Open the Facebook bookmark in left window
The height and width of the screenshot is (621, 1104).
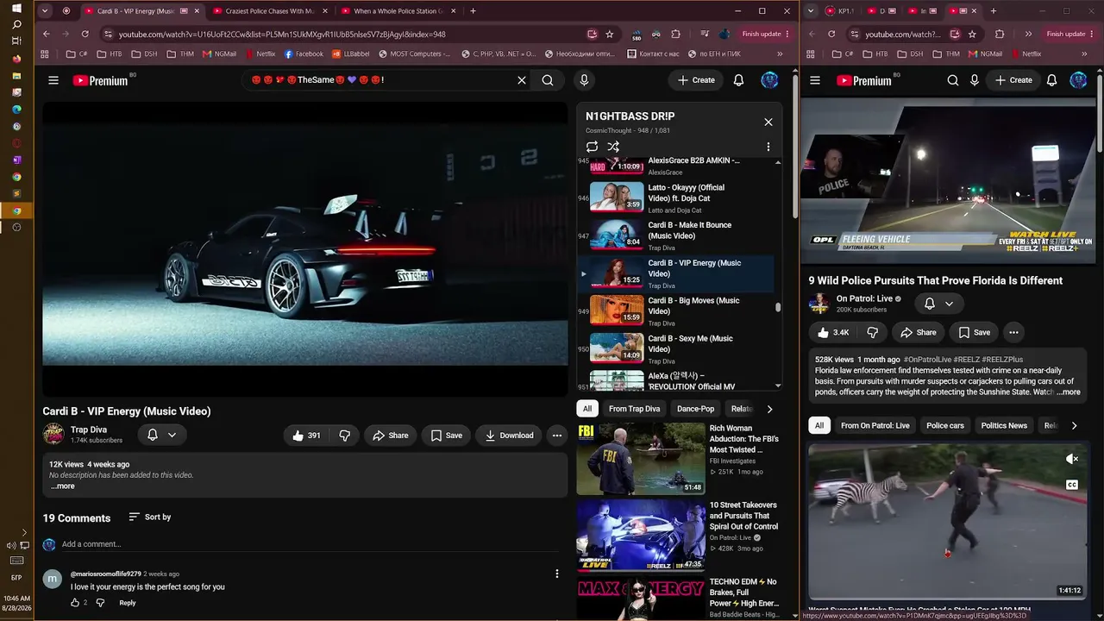(304, 53)
